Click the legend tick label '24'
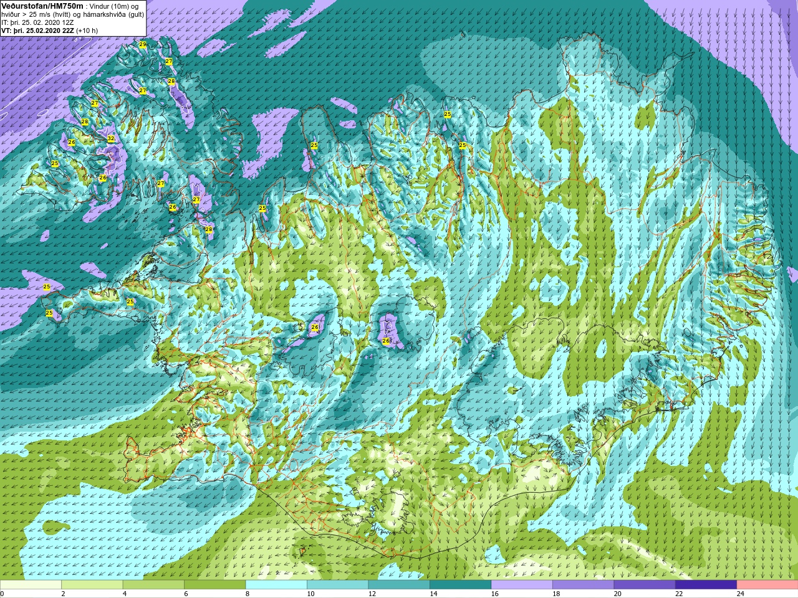This screenshot has width=798, height=598. pos(741,594)
